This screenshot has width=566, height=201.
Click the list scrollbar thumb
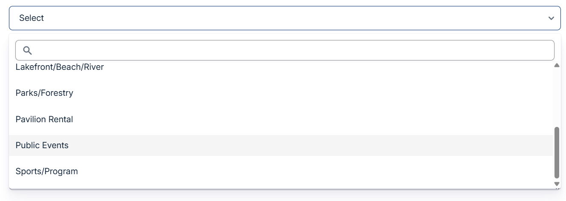click(x=557, y=152)
